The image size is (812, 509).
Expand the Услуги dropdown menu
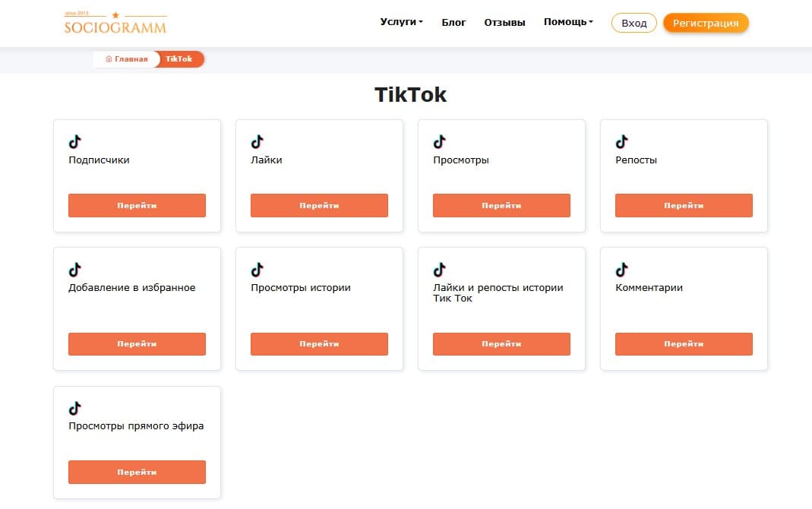(401, 22)
